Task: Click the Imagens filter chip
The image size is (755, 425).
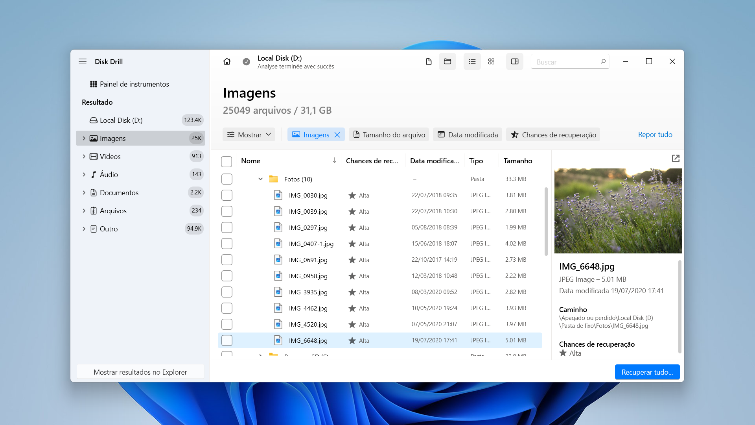Action: click(x=316, y=135)
